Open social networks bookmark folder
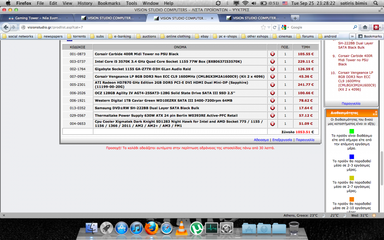Image resolution: width=384 pixels, height=240 pixels. pyautogui.click(x=18, y=36)
